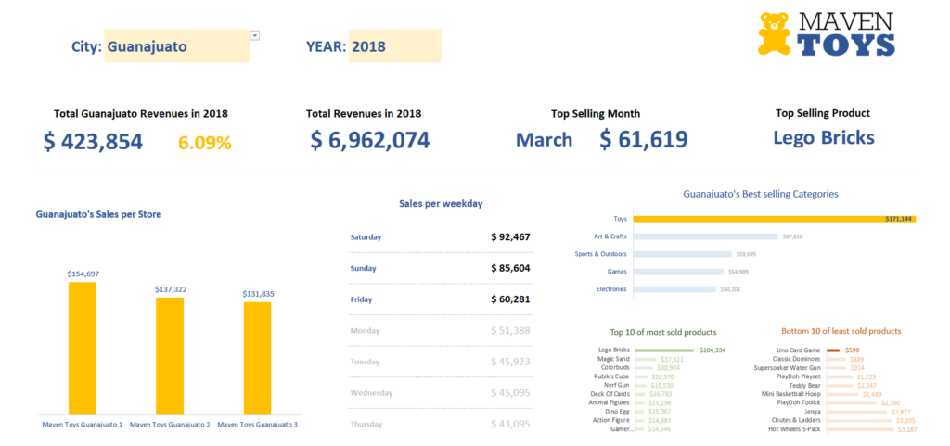This screenshot has width=950, height=446.
Task: Click the $ 423,854 total revenue value
Action: pos(94,142)
